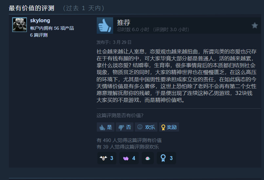This screenshot has width=264, height=180.
Task: Click the brain UFO award badge
Action: [148, 158]
